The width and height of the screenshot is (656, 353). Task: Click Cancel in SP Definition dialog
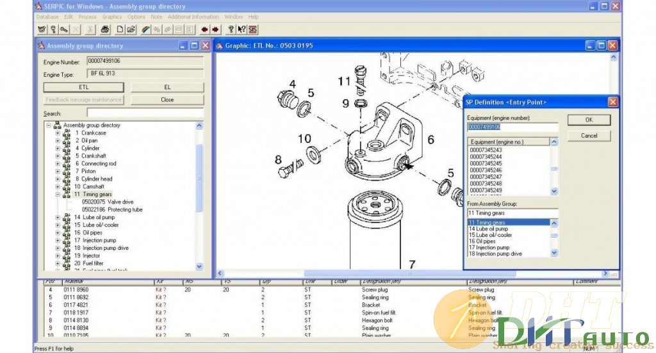click(x=589, y=136)
